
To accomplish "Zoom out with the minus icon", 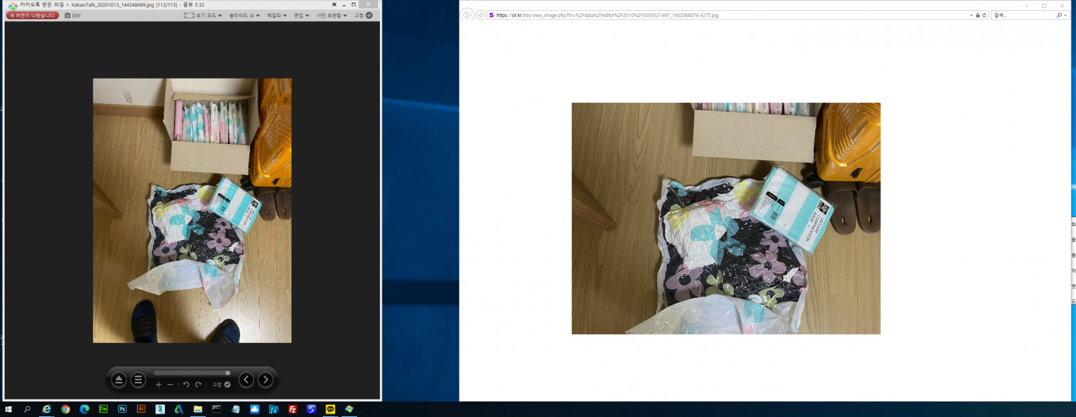I will (x=170, y=385).
